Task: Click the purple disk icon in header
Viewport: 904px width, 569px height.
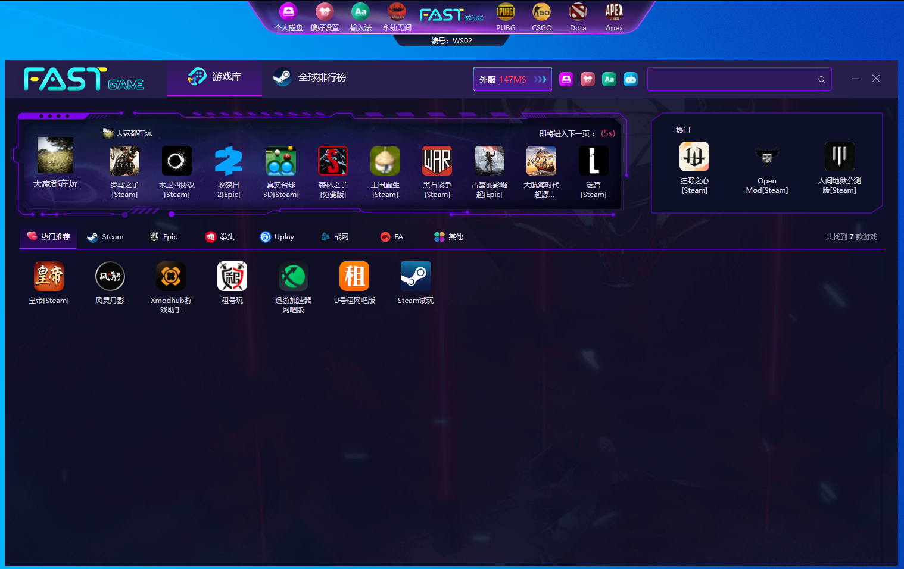Action: coord(566,79)
